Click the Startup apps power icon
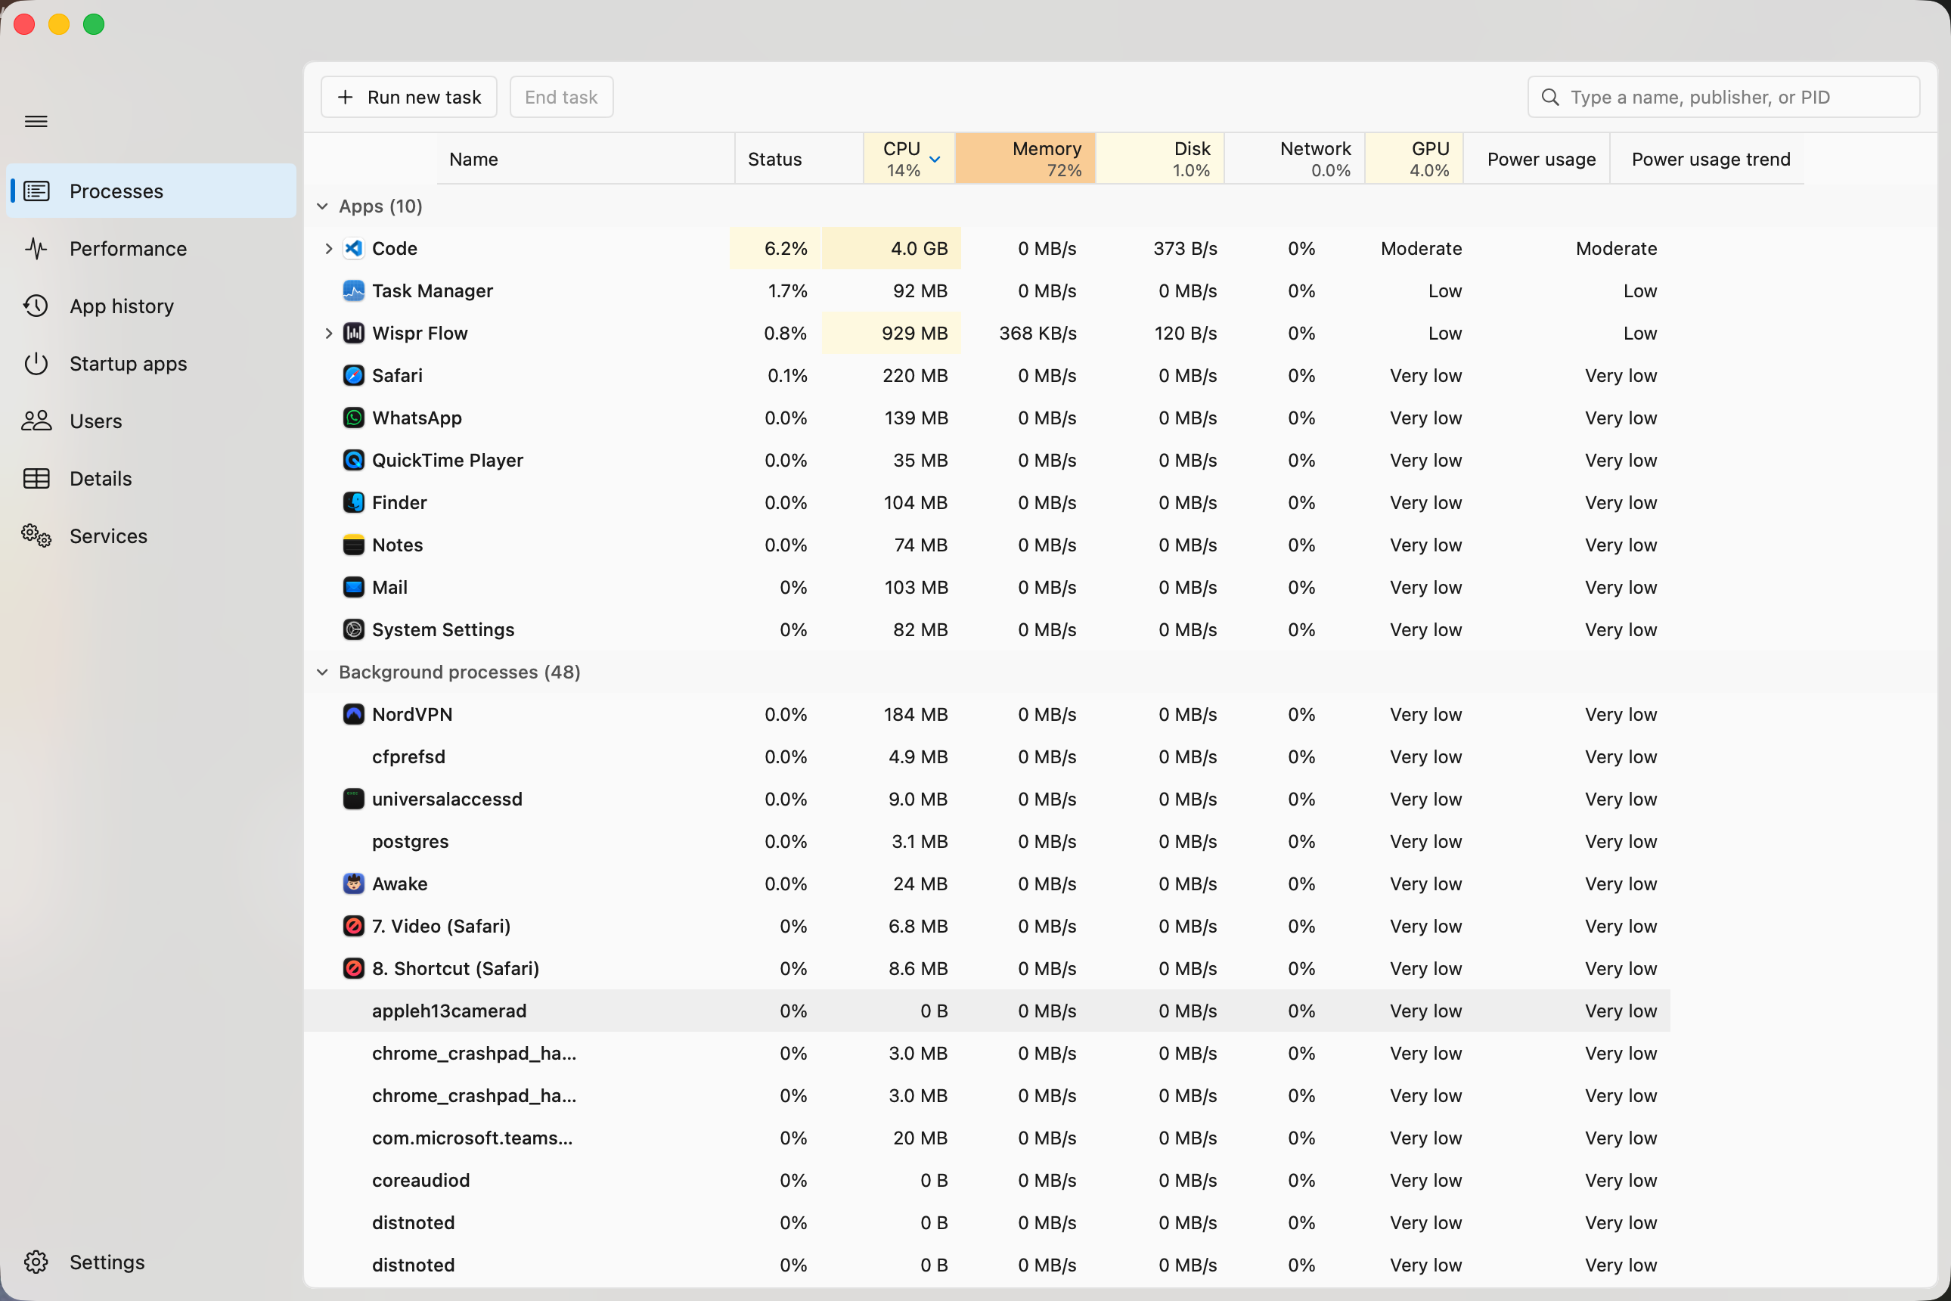Image resolution: width=1951 pixels, height=1301 pixels. [36, 362]
